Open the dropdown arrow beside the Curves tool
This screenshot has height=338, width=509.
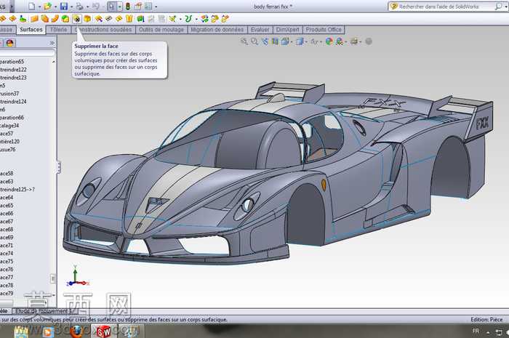[196, 19]
